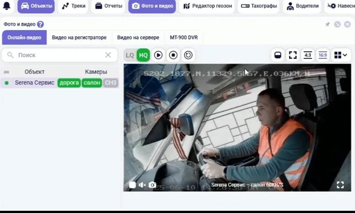Toggle the салон camera
Screen dimensions: 355x213
click(x=91, y=83)
